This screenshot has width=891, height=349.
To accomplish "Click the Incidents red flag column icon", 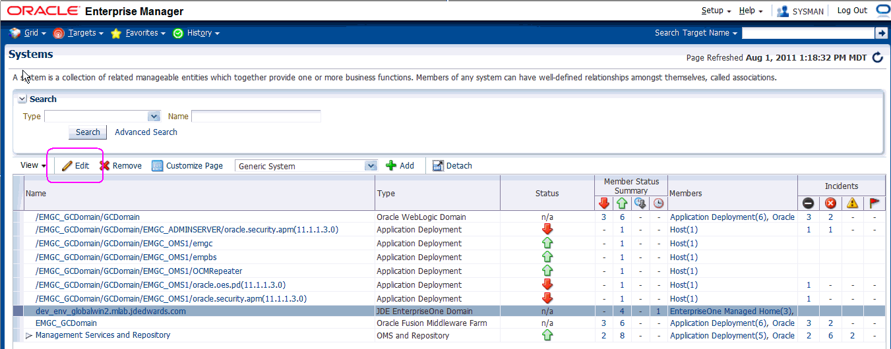I will tap(875, 203).
